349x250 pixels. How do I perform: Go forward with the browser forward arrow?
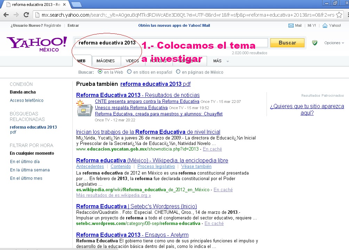tap(16, 15)
